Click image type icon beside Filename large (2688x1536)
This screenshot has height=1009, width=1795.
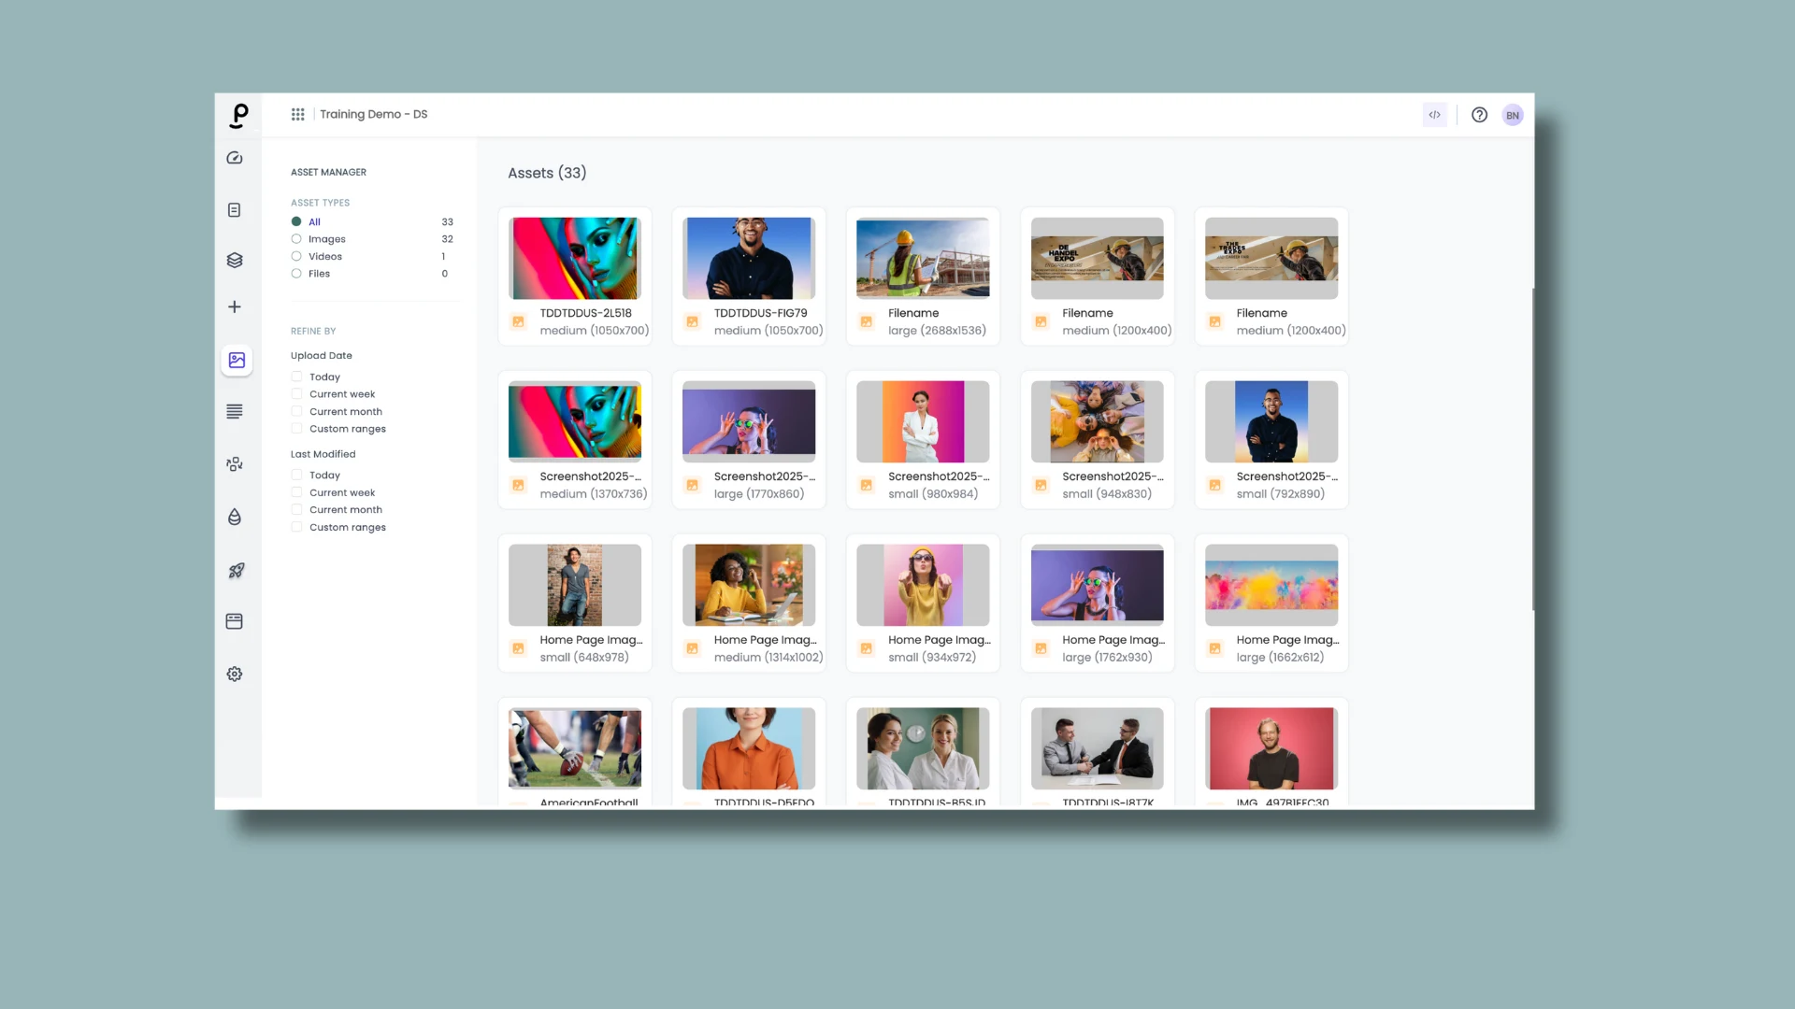pos(867,321)
